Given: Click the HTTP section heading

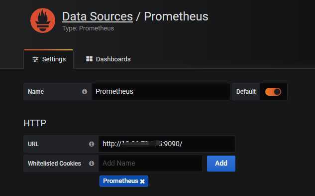Looking at the screenshot, I should [x=35, y=123].
